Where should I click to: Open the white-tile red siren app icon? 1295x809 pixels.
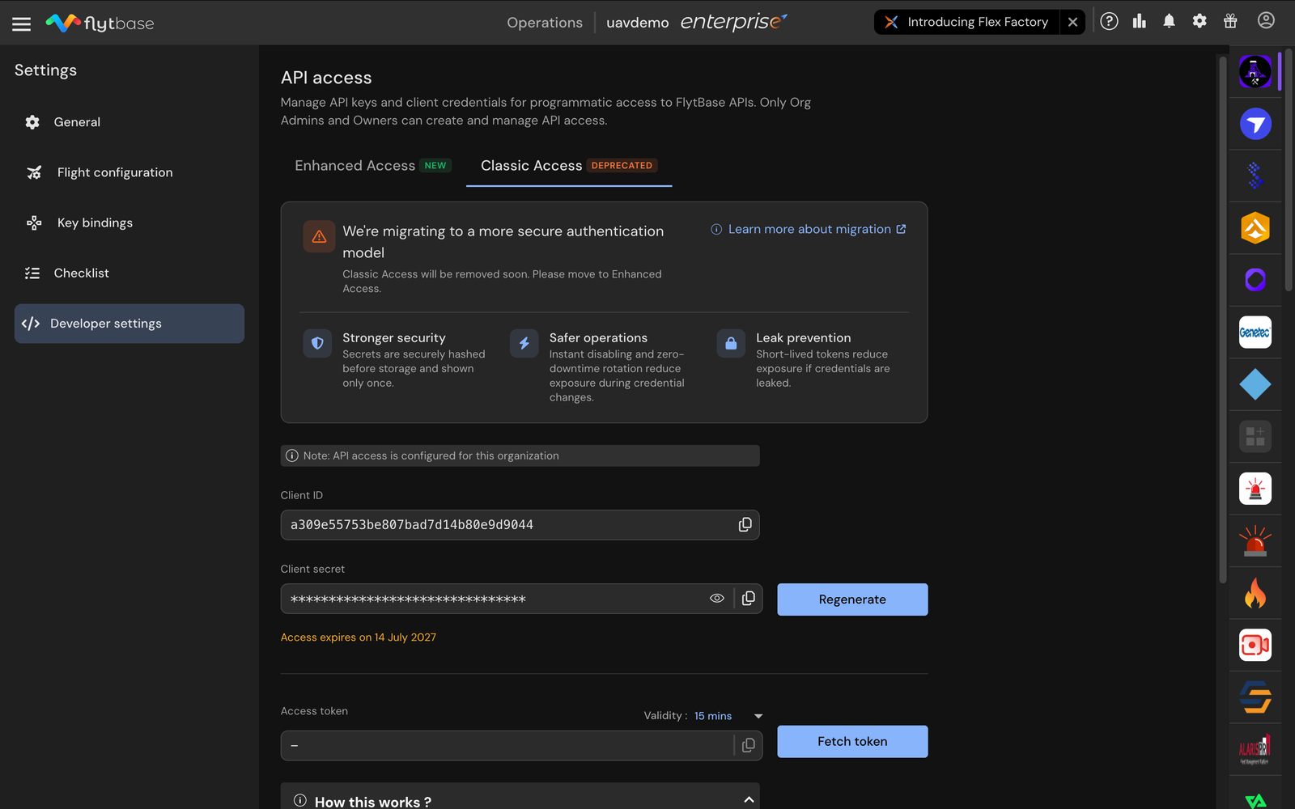click(x=1255, y=489)
